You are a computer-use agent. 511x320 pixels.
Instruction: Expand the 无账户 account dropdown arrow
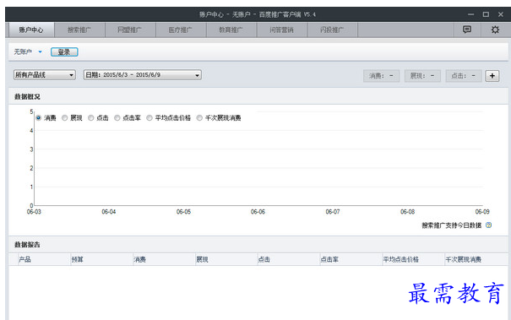click(x=40, y=52)
